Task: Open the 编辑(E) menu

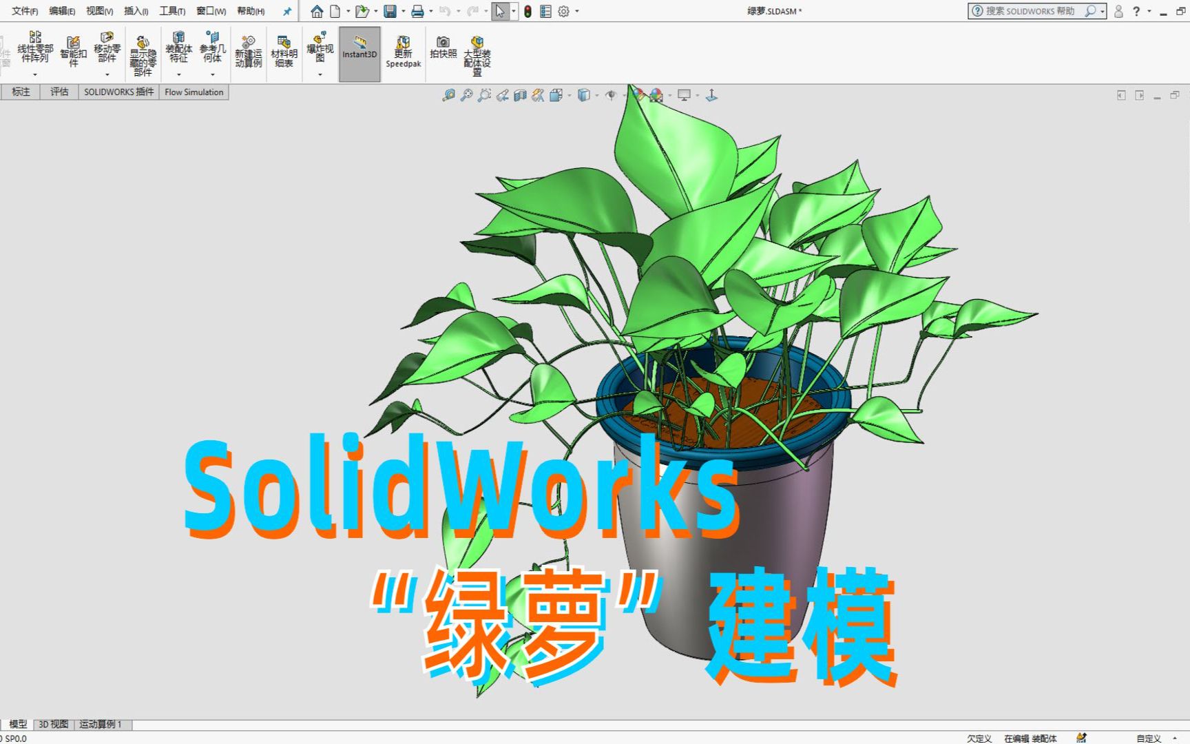Action: (62, 11)
